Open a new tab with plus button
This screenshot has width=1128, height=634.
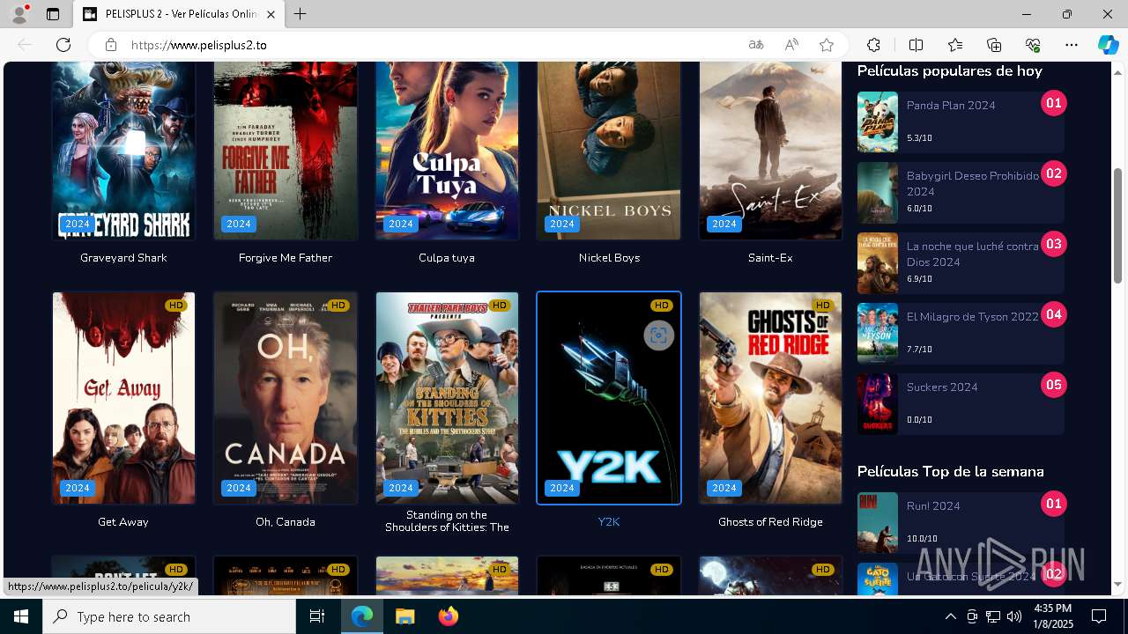click(x=301, y=14)
